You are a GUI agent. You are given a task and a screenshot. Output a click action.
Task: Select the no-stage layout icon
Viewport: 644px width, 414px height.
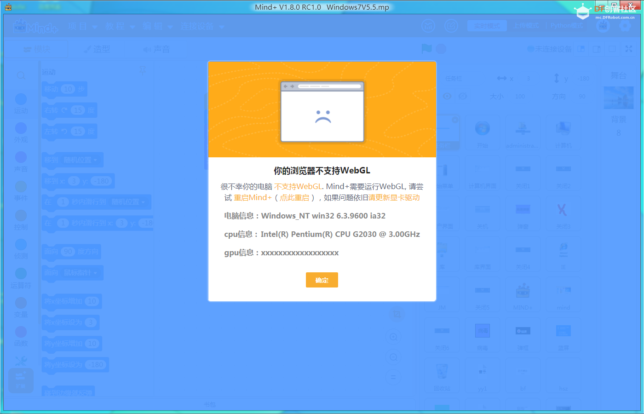612,49
